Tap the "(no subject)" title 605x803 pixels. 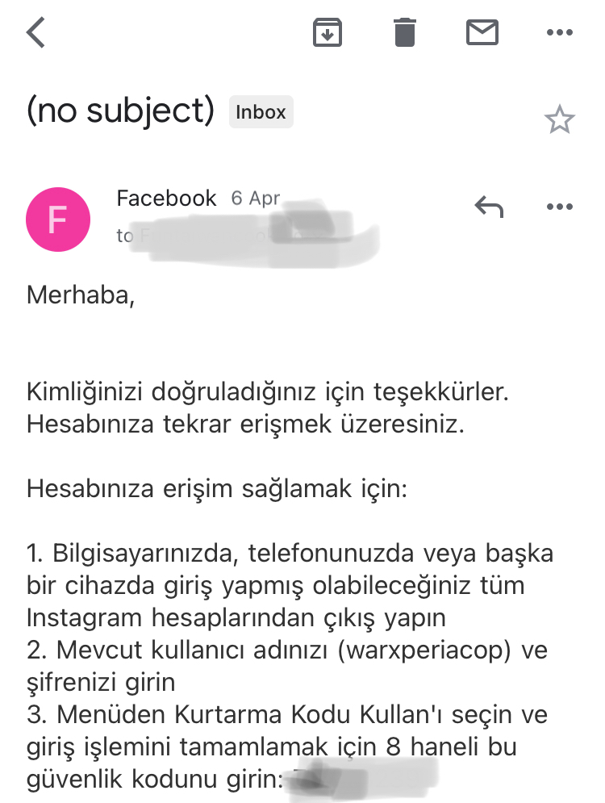(x=120, y=112)
